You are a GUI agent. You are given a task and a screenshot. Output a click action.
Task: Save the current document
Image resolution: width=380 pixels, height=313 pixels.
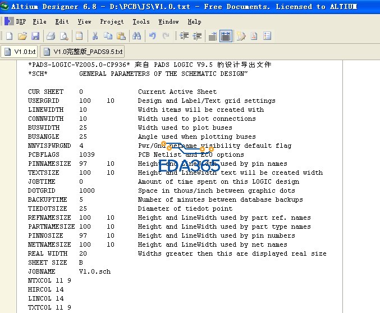(x=35, y=36)
